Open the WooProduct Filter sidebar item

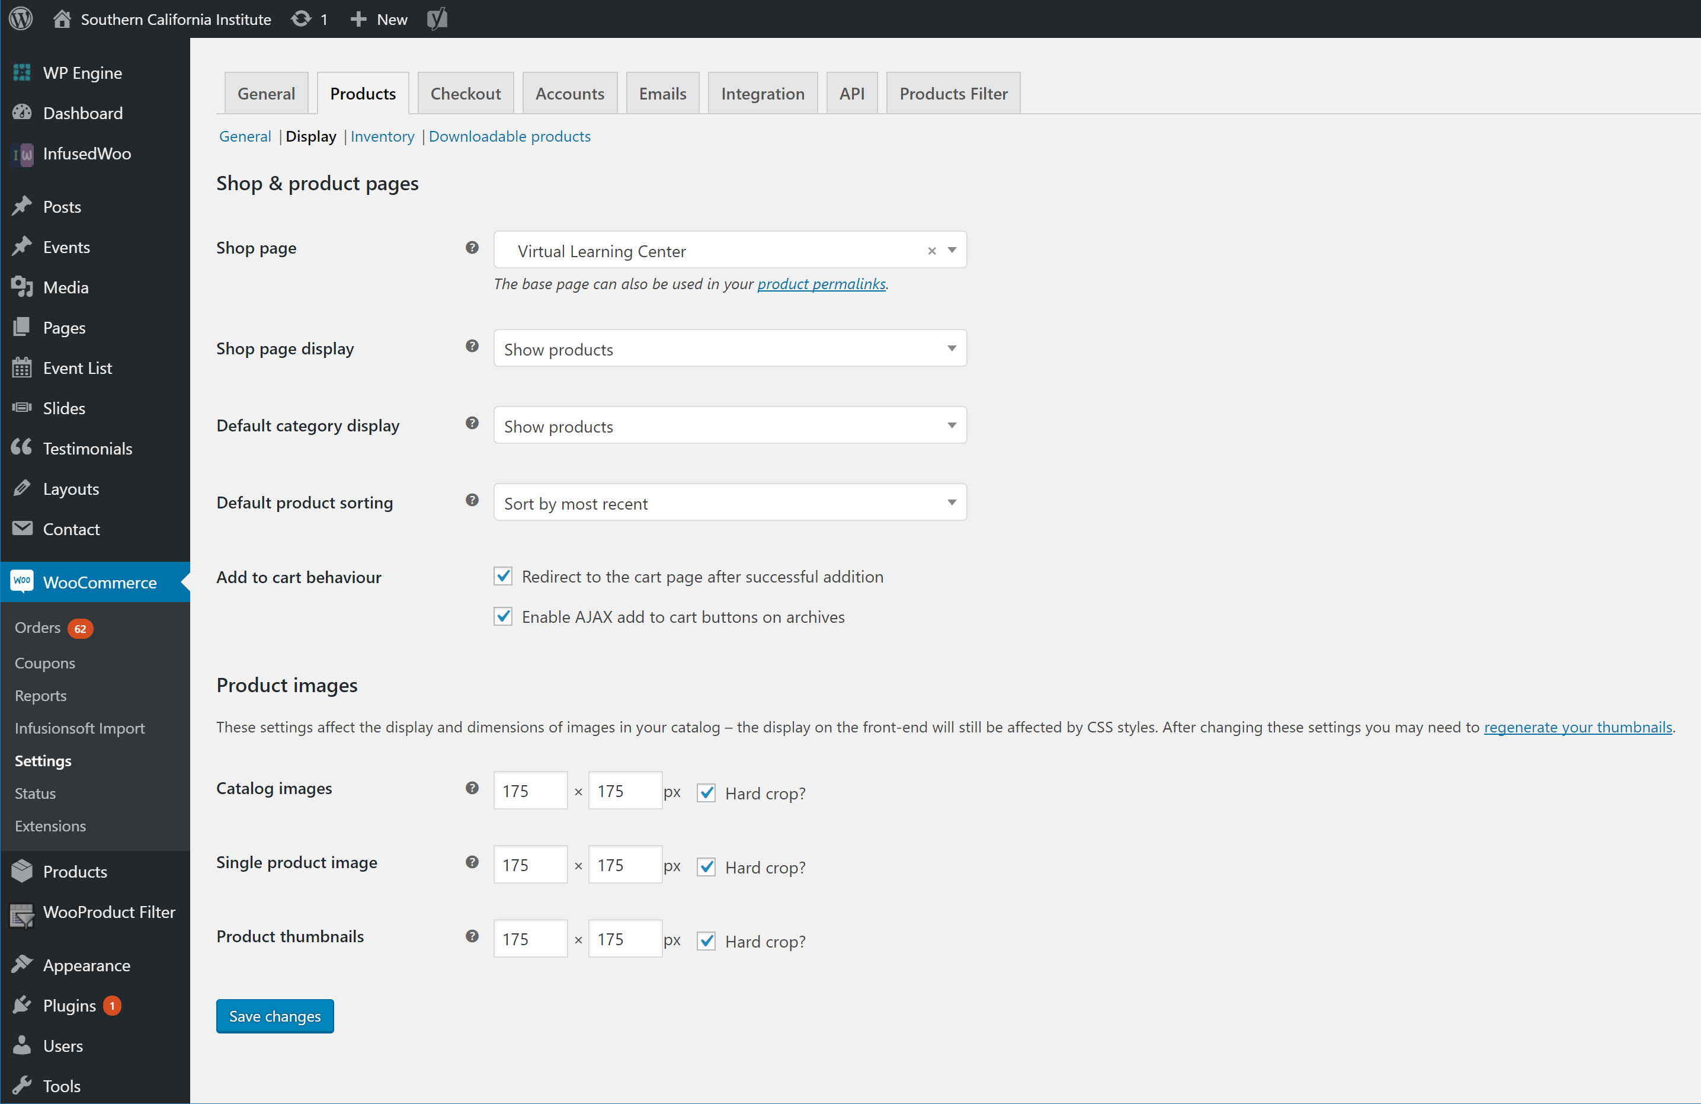click(108, 911)
